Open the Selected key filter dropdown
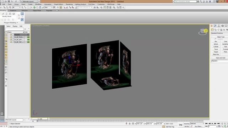Viewport: 228px width, 128px height. pos(197,124)
